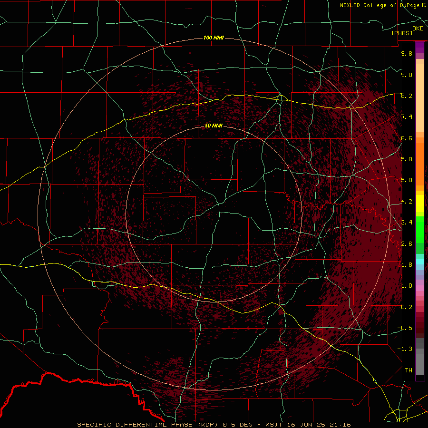The image size is (428, 428).
Task: Click the 2.6 scale value
Action: pyautogui.click(x=407, y=244)
